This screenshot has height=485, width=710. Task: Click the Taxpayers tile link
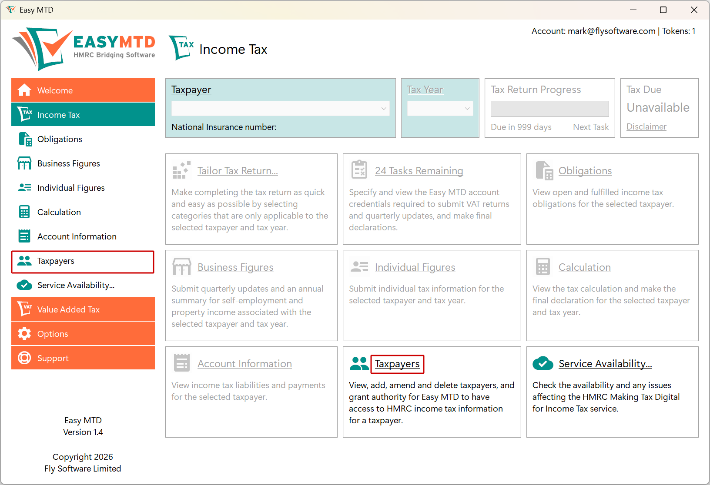pyautogui.click(x=397, y=364)
